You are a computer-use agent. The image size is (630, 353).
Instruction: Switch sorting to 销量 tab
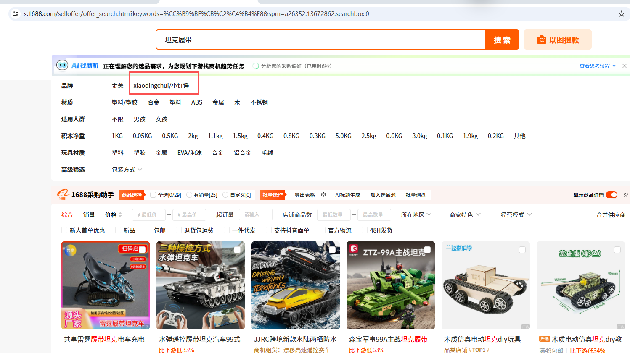89,214
